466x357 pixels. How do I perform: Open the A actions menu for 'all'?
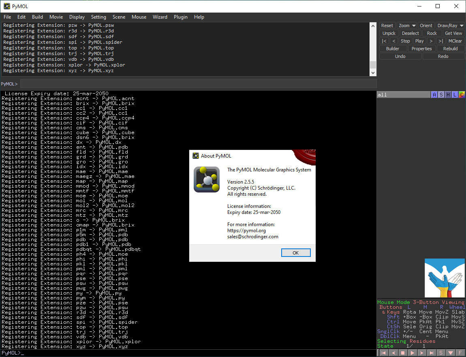434,95
